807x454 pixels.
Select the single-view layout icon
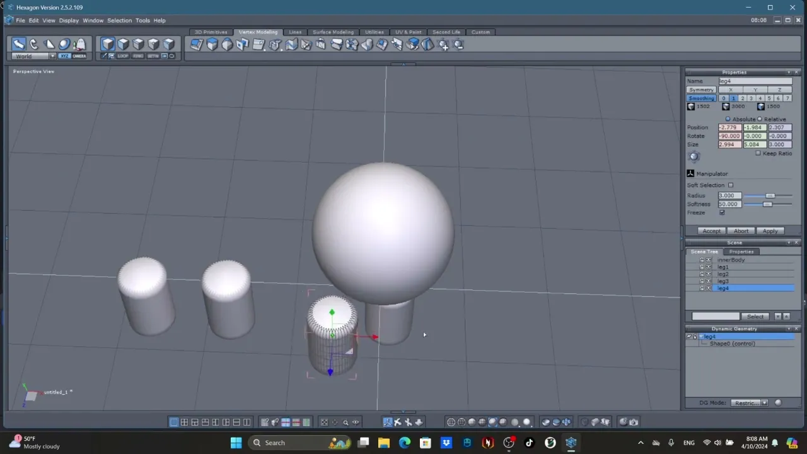[x=174, y=422]
